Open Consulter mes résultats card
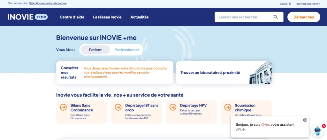Image resolution: width=327 pixels, height=140 pixels. [x=115, y=72]
